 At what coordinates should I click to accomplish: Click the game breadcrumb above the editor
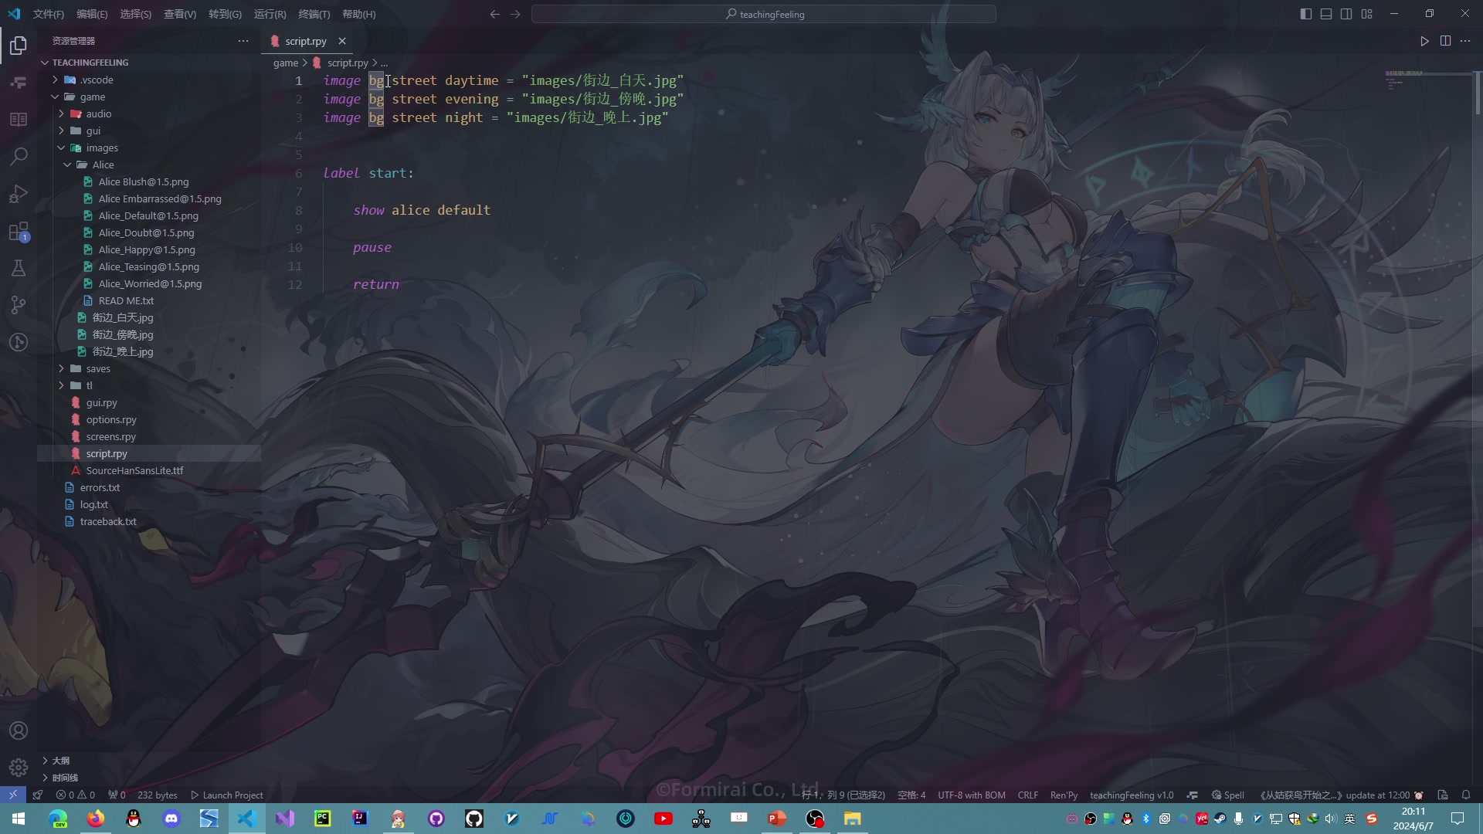coord(286,63)
